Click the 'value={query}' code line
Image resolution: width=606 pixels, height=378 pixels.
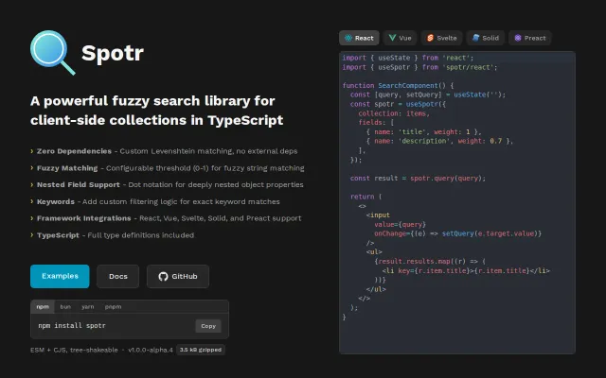(400, 225)
